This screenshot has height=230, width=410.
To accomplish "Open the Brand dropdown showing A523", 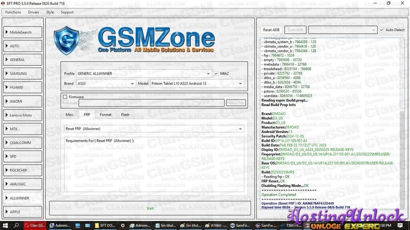I will (x=106, y=83).
